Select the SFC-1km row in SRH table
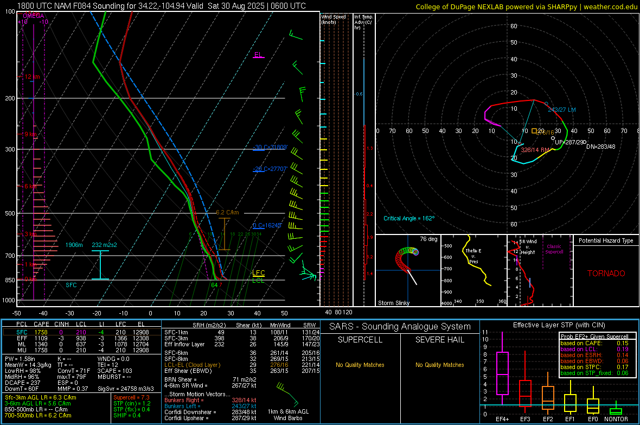Viewport: 640px width, 425px height. (242, 332)
